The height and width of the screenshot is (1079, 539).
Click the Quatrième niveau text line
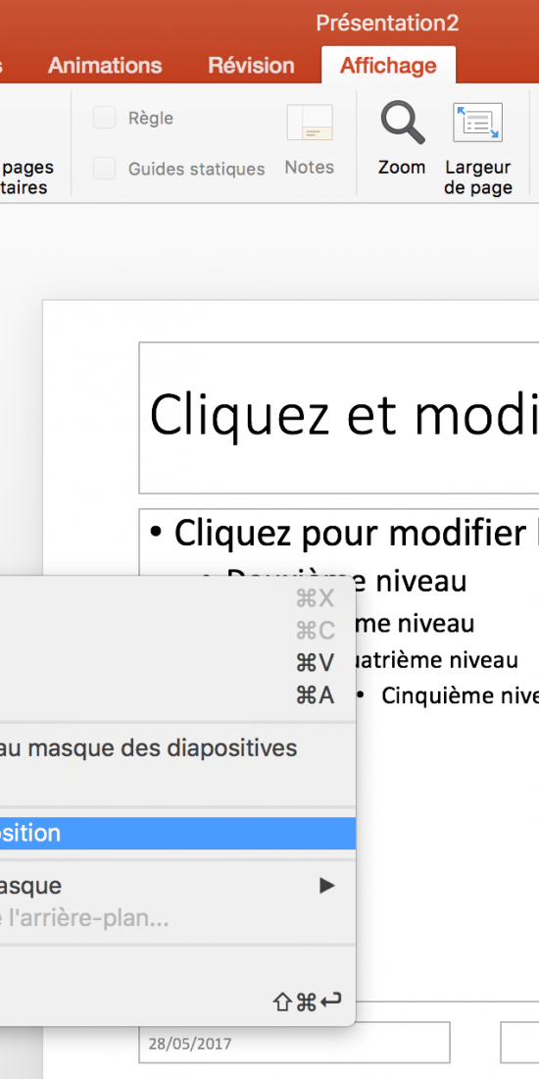[434, 660]
